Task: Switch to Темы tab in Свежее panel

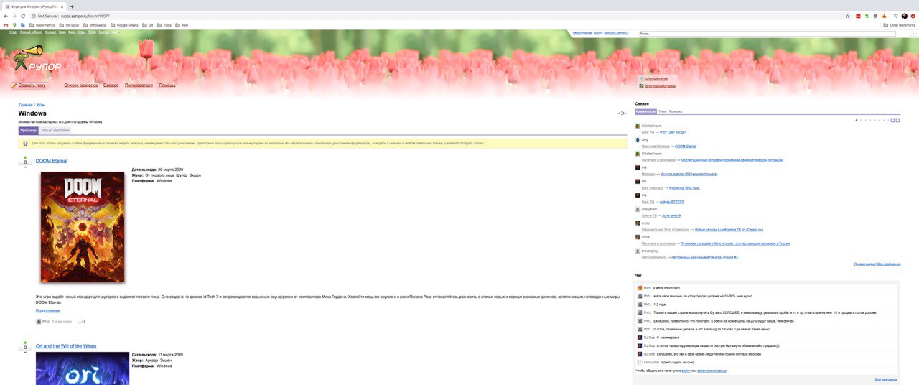Action: coord(662,111)
